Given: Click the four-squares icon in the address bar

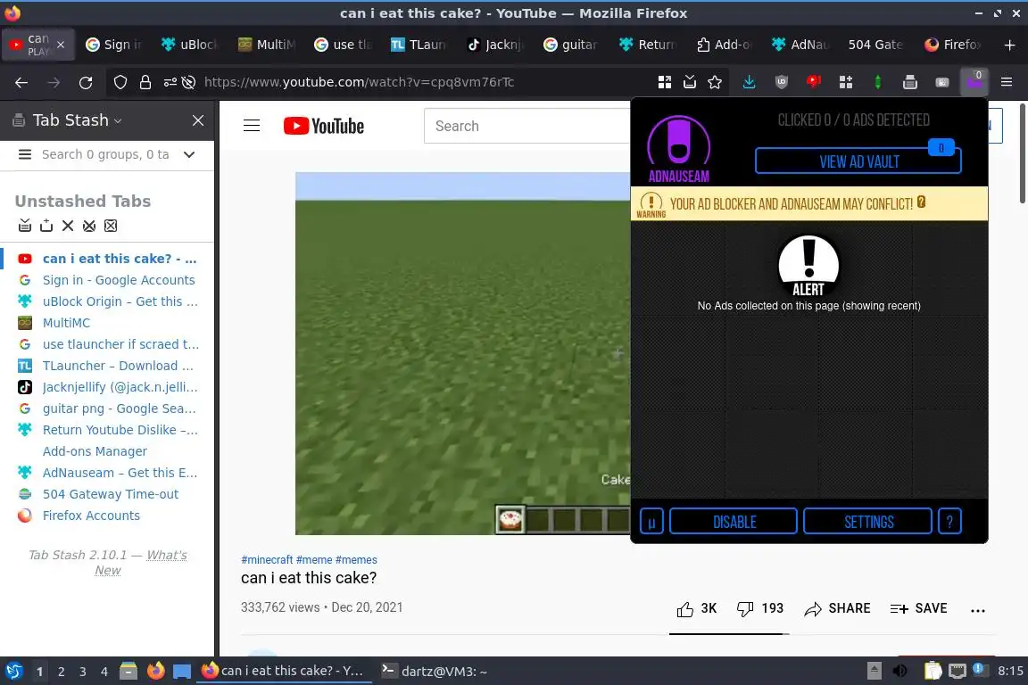Looking at the screenshot, I should pos(665,82).
